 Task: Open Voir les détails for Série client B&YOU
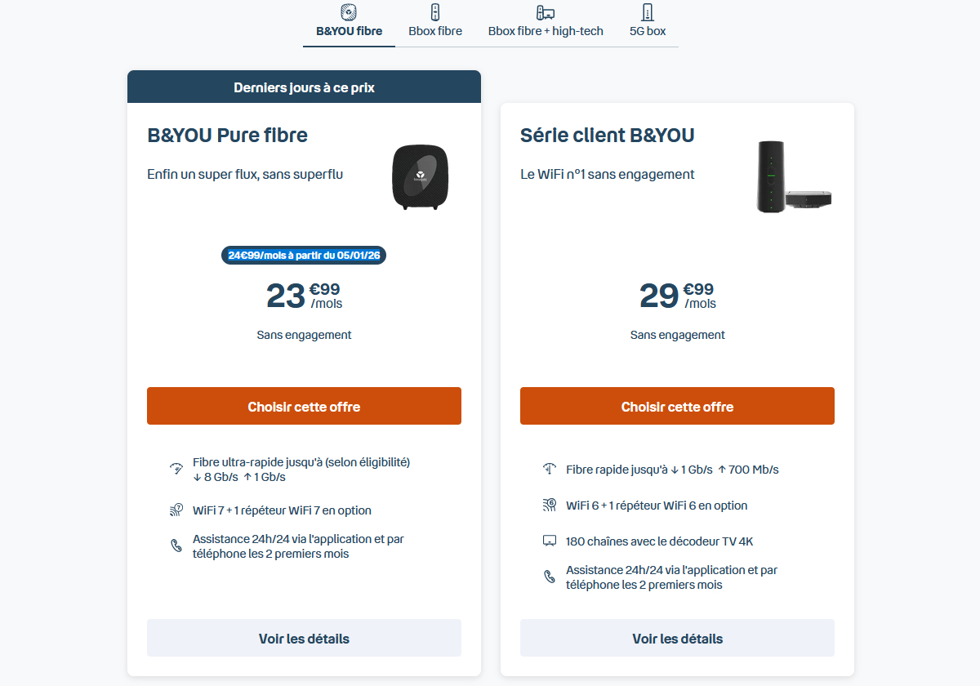click(x=677, y=638)
